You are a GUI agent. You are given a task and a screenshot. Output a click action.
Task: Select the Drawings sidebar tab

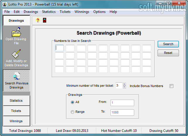tap(16, 21)
